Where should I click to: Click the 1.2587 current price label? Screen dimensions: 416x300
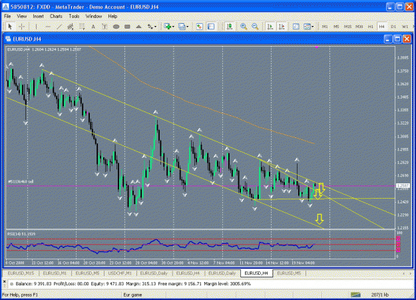[x=403, y=186]
